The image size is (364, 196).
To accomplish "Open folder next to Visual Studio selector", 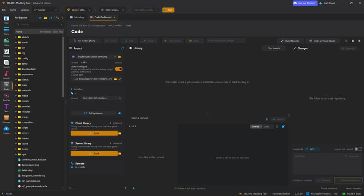I will pyautogui.click(x=120, y=57).
